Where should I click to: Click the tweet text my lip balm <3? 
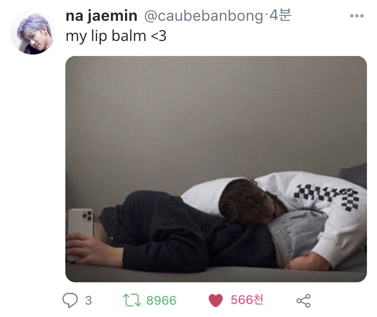click(x=116, y=36)
